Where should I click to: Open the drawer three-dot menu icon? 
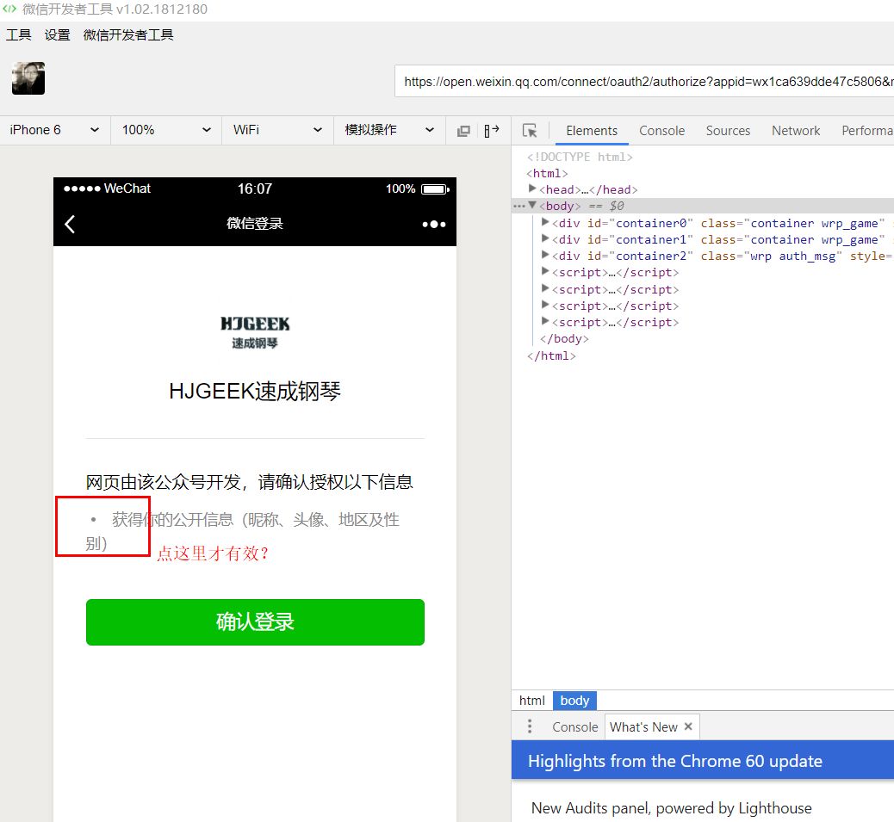click(530, 726)
